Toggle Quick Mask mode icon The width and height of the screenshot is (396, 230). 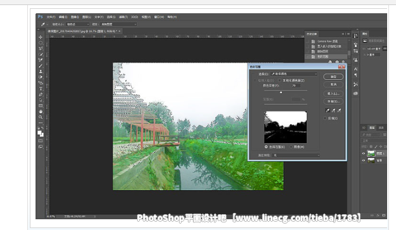(x=41, y=141)
